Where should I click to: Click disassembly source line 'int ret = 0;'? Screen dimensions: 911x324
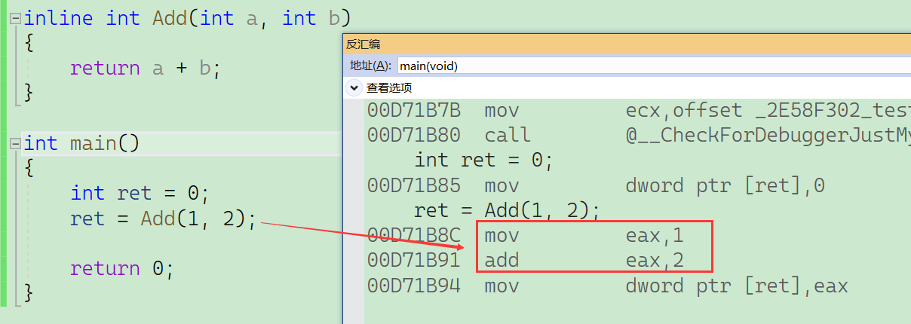(483, 160)
